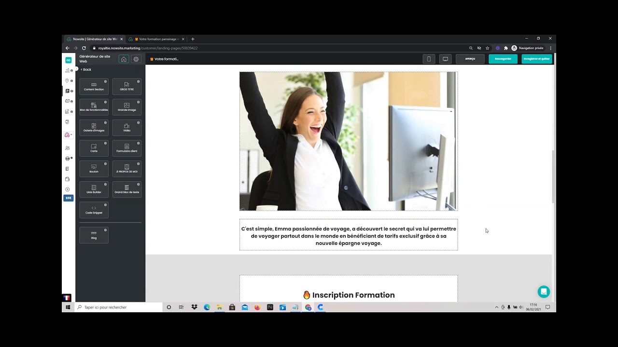Open Windows notification center
Screen dimensions: 618x347
tap(548, 307)
